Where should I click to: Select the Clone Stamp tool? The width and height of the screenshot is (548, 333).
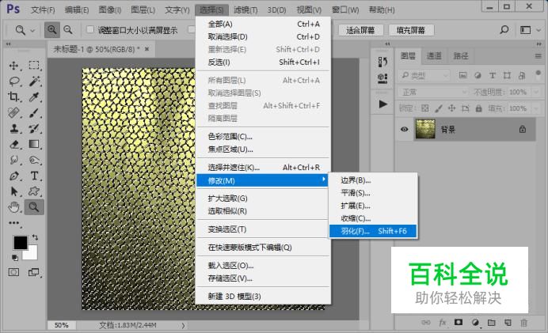(14, 128)
